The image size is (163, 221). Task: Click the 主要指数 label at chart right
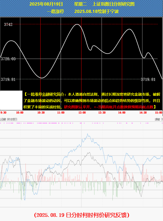[x=157, y=119]
